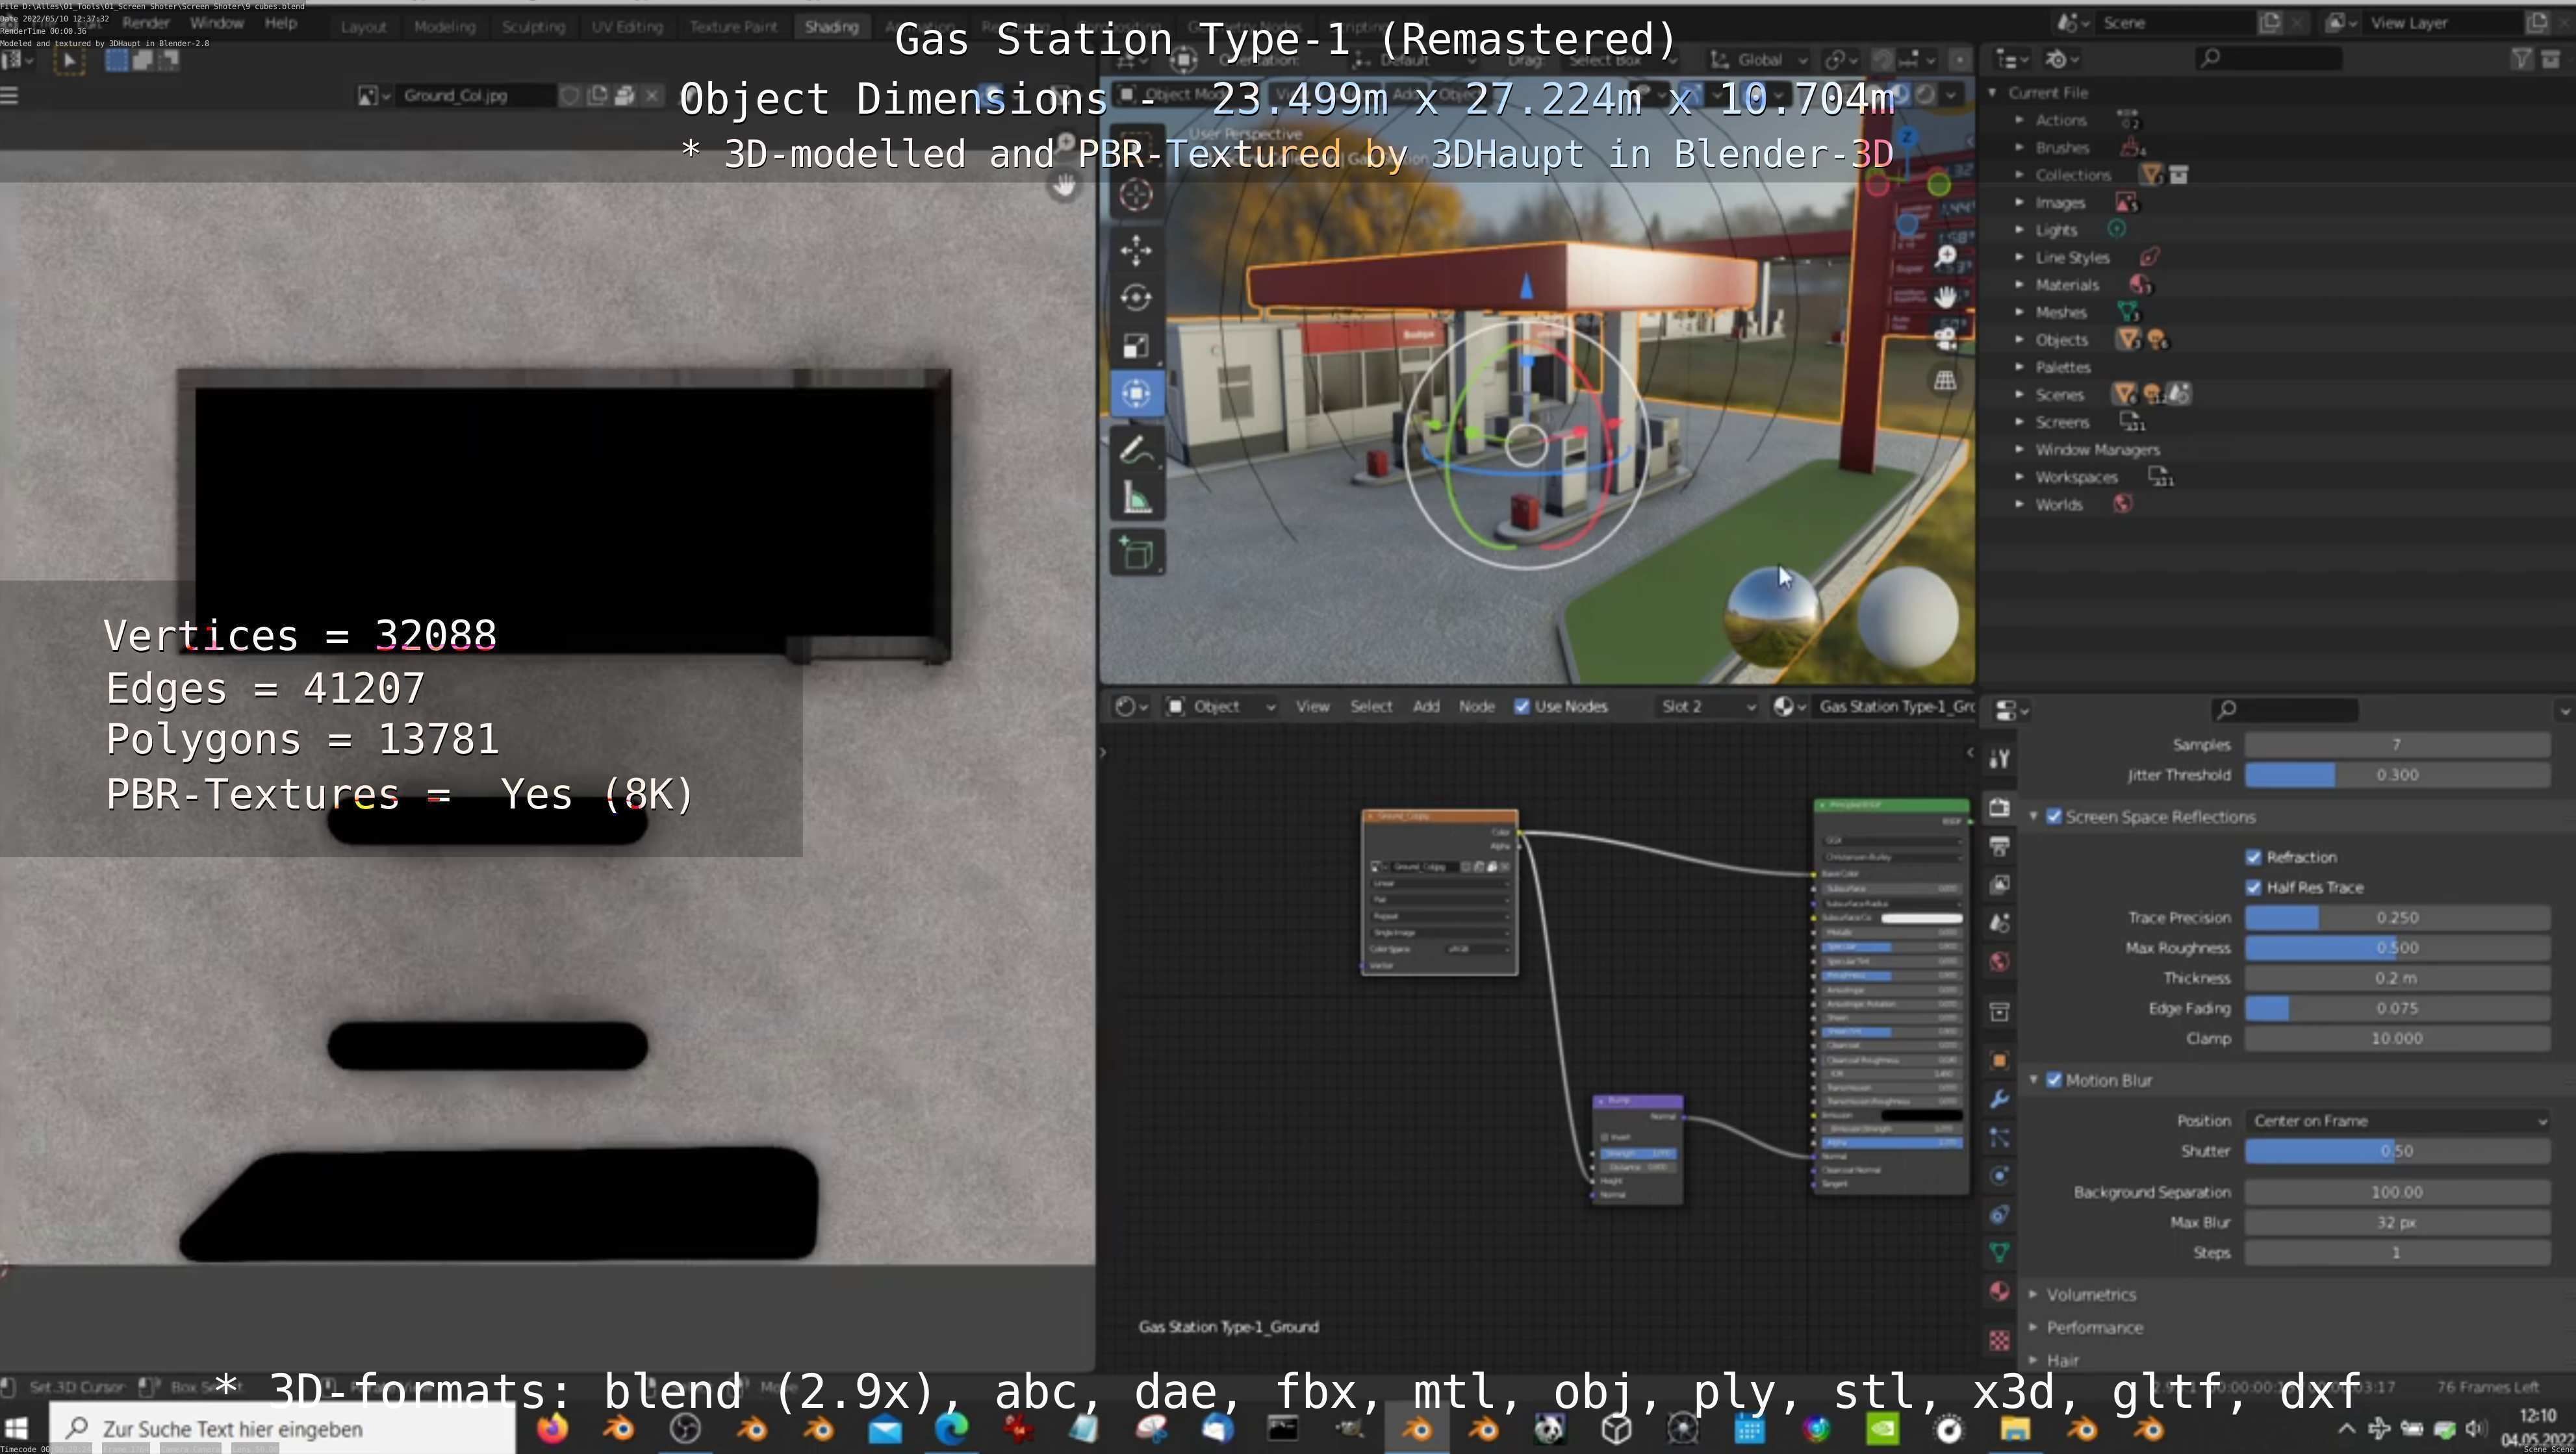Activate the Annotate pencil tool
Image resolution: width=2576 pixels, height=1454 pixels.
tap(1135, 451)
